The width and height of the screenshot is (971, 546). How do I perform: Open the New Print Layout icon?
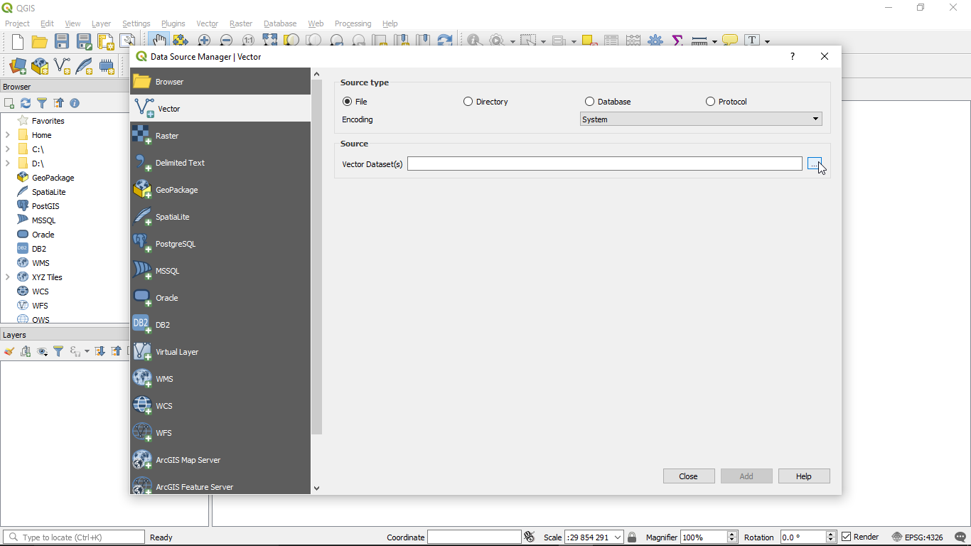coord(106,41)
